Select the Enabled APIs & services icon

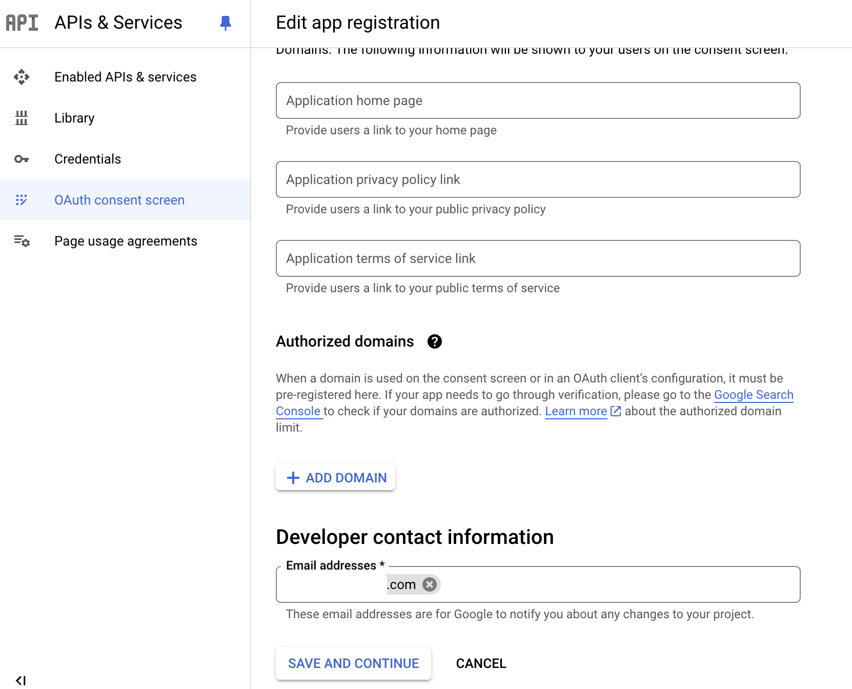(x=23, y=77)
